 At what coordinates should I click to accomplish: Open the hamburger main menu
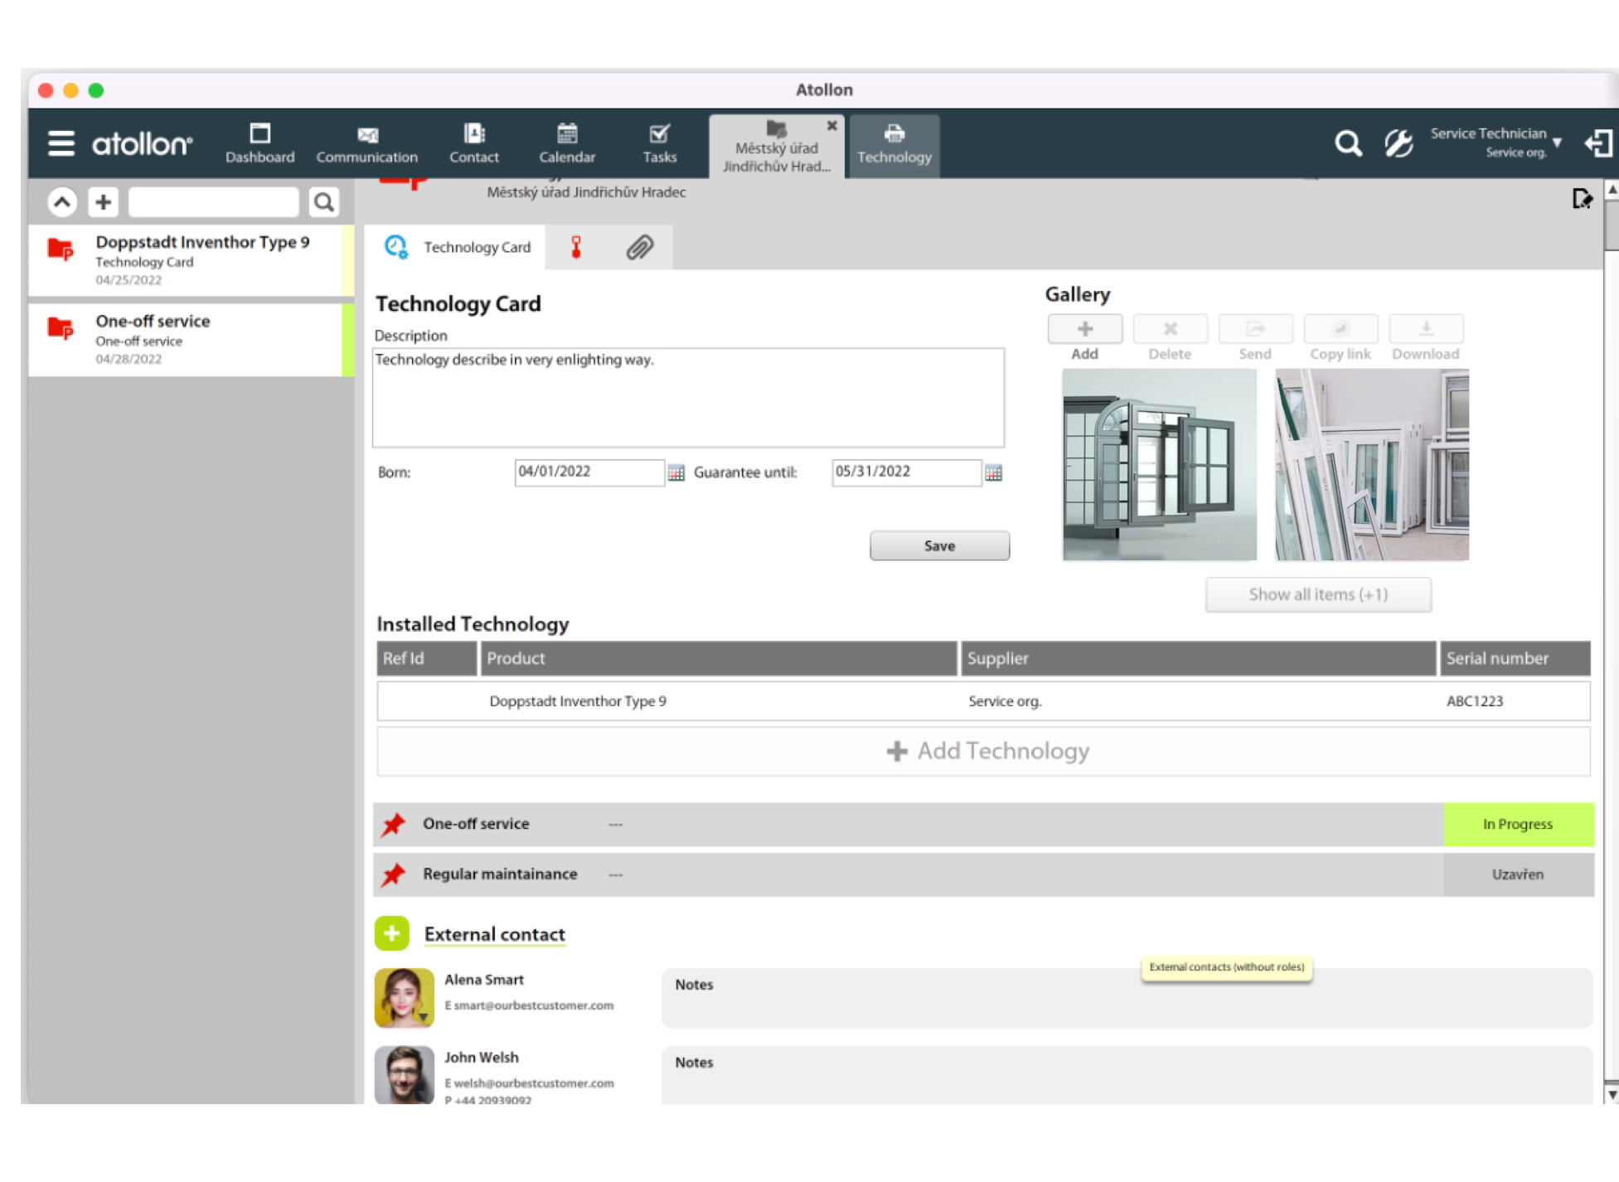pyautogui.click(x=61, y=143)
